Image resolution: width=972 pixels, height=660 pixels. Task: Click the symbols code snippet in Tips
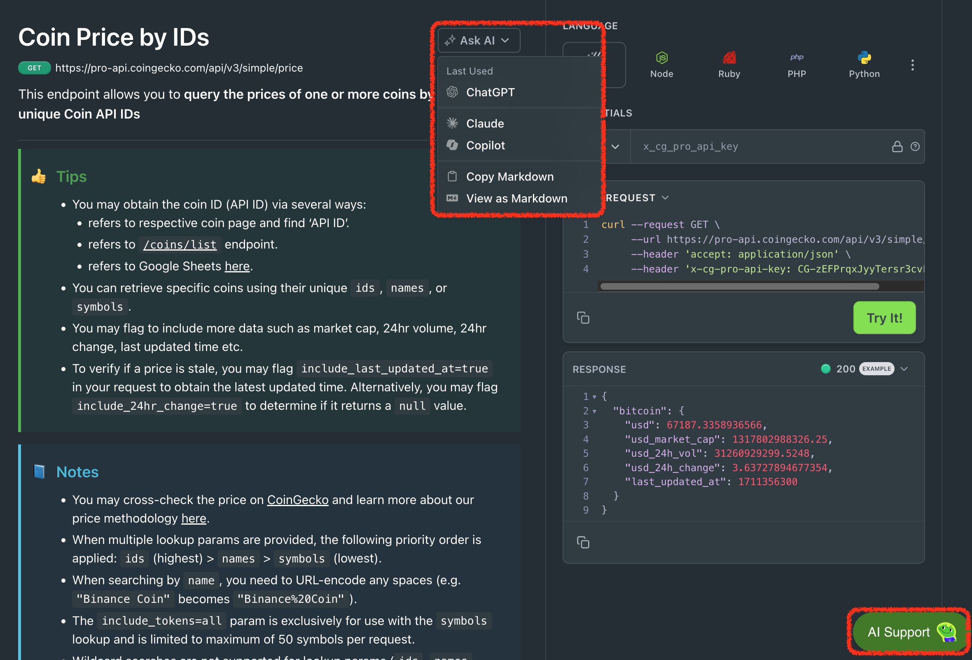coord(100,307)
